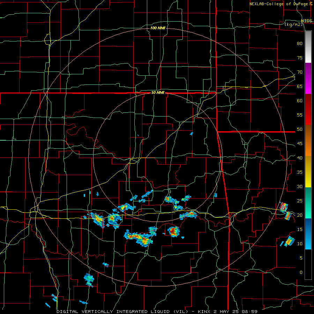Click the scale value 40
This screenshot has width=314, height=314.
pyautogui.click(x=300, y=158)
